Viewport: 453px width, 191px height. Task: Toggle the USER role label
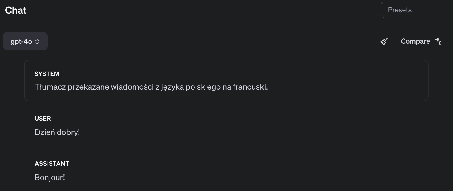[x=43, y=119]
